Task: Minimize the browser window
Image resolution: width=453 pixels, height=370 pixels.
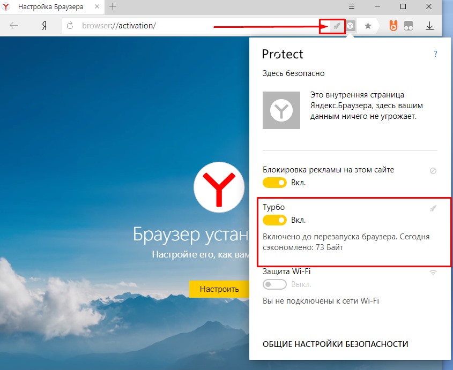Action: point(377,6)
